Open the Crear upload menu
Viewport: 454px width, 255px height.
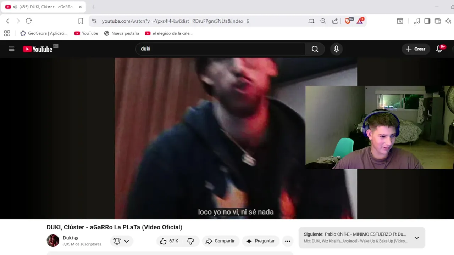point(415,49)
